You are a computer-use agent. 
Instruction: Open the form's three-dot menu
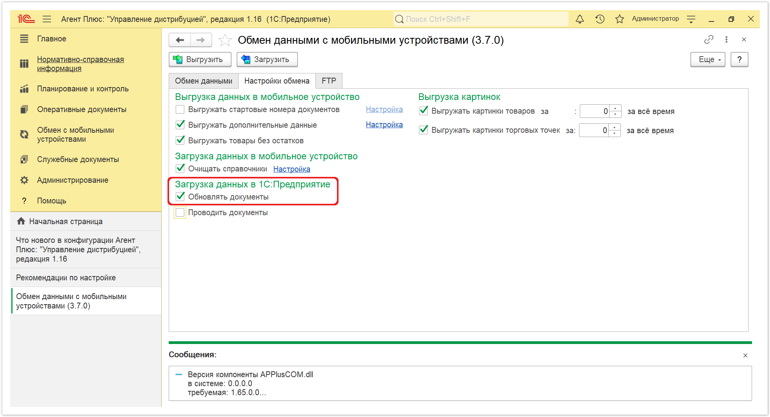click(726, 39)
